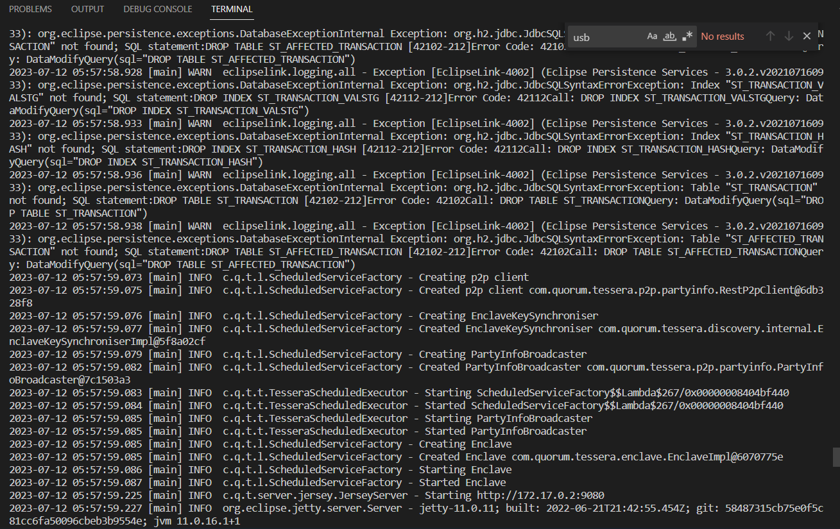Click inside the search input containing usb
This screenshot has width=840, height=529.
tap(603, 37)
